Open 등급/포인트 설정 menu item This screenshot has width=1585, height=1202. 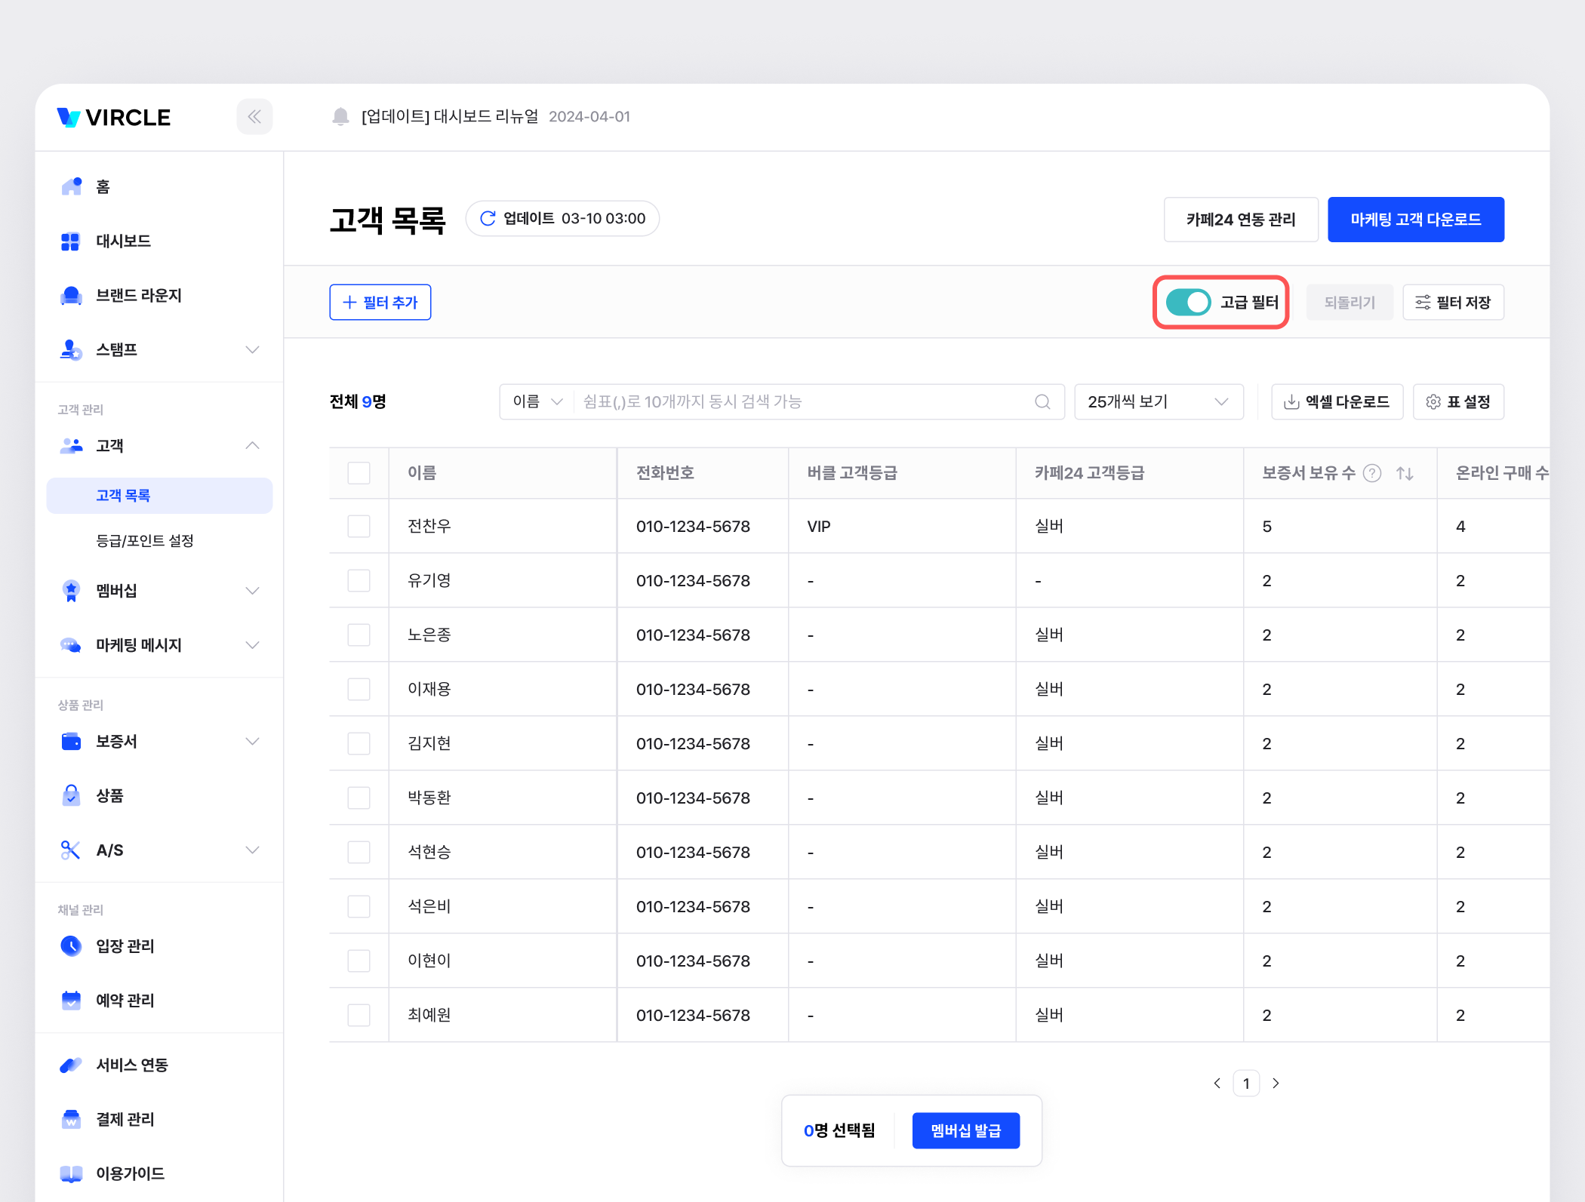click(x=145, y=540)
